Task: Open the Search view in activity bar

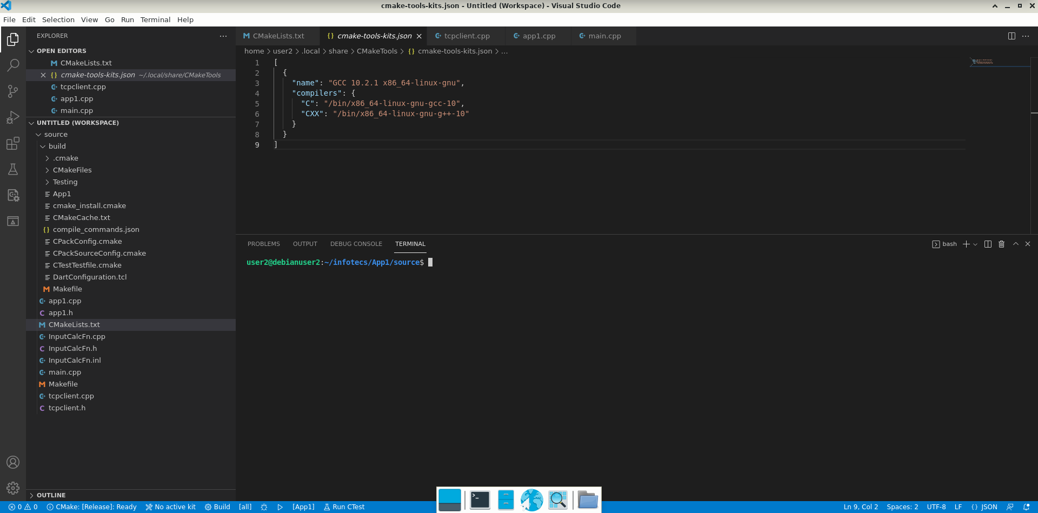Action: tap(13, 65)
